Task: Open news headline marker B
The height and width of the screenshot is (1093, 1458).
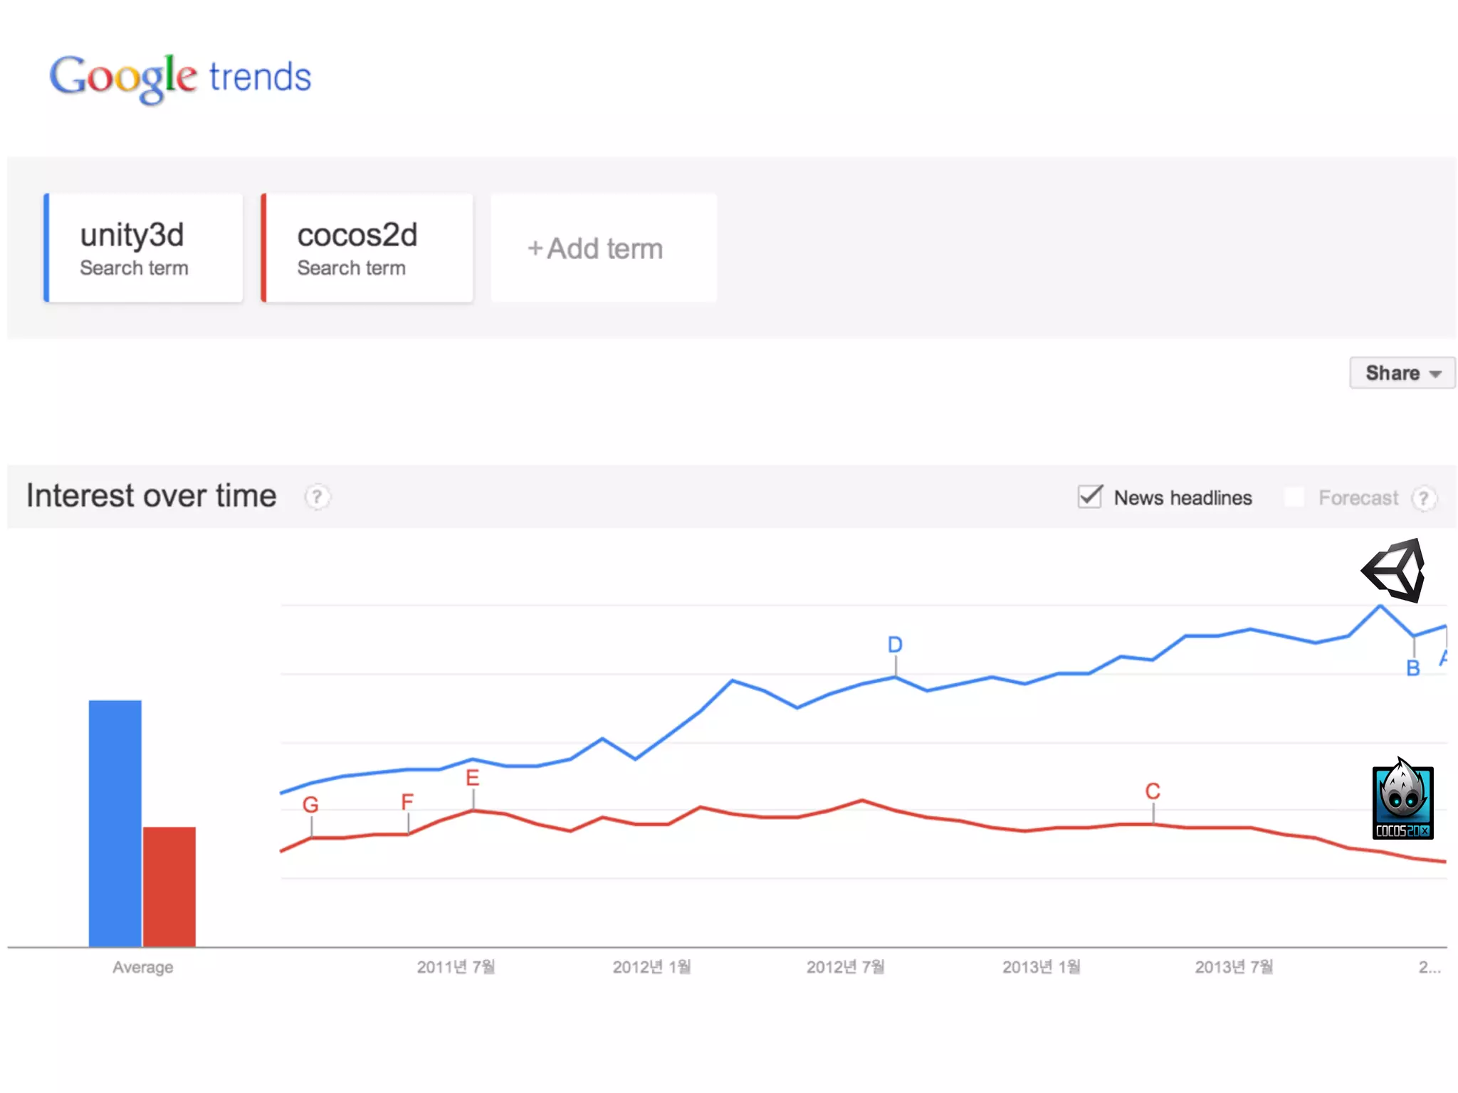Action: (x=1413, y=668)
